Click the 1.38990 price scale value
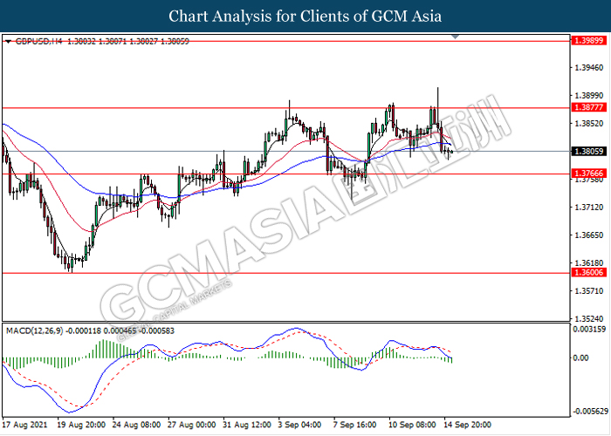611x436 pixels. 589,95
